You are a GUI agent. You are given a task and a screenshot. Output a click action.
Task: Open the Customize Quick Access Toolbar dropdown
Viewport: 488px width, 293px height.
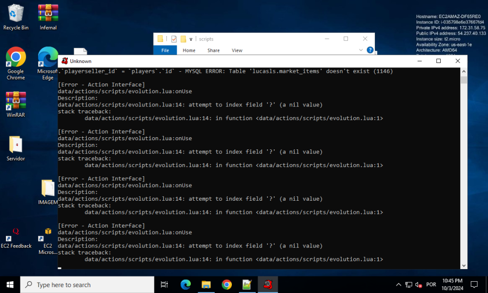[x=191, y=39]
